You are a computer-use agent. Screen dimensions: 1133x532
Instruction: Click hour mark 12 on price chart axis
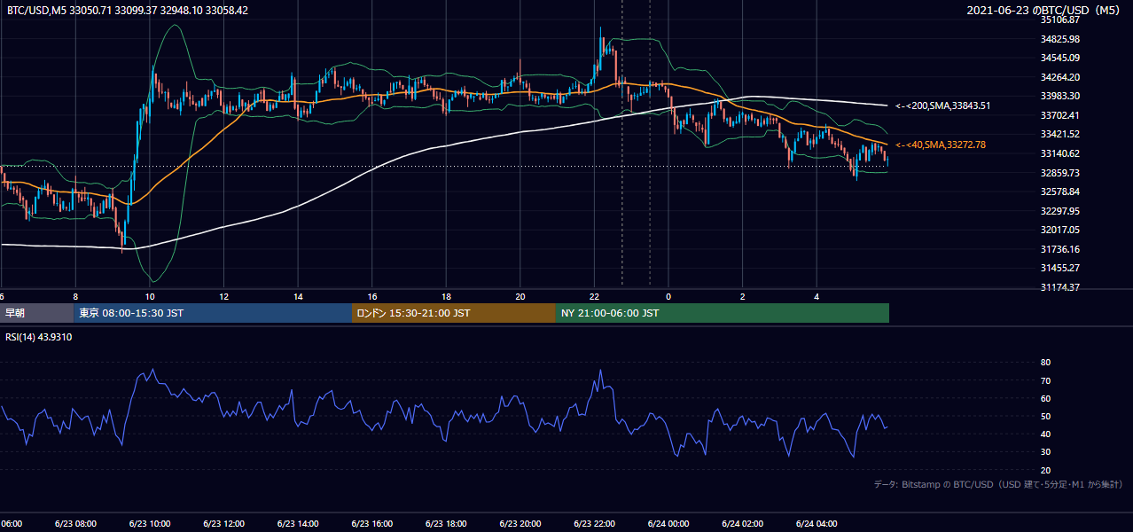point(223,296)
